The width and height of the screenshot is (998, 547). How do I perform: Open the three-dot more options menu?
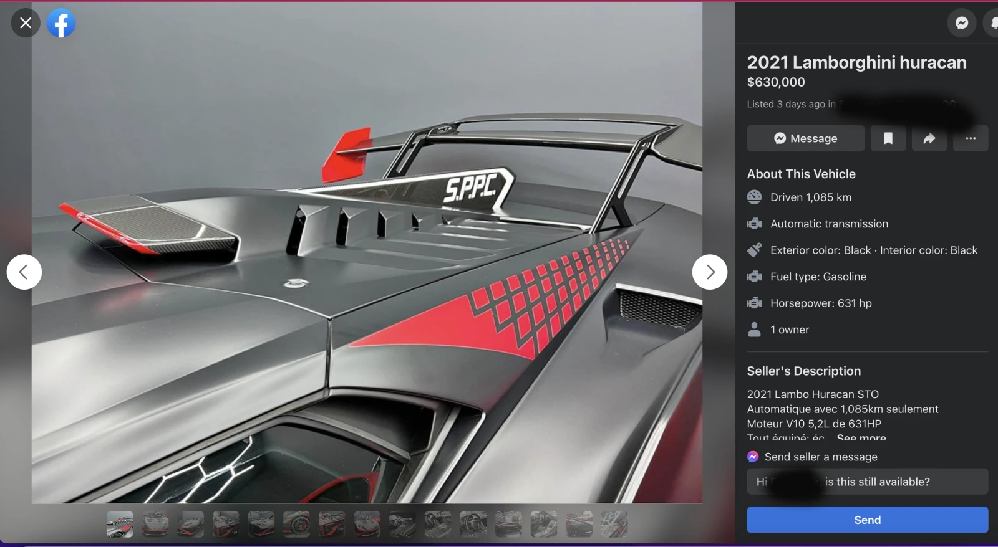click(x=971, y=138)
